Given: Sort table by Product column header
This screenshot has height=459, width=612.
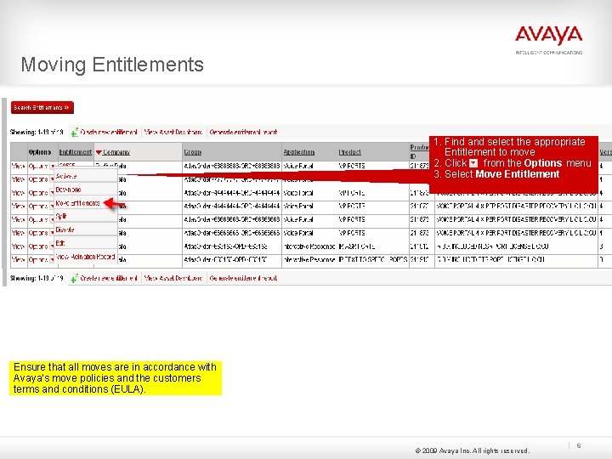Looking at the screenshot, I should tap(349, 152).
